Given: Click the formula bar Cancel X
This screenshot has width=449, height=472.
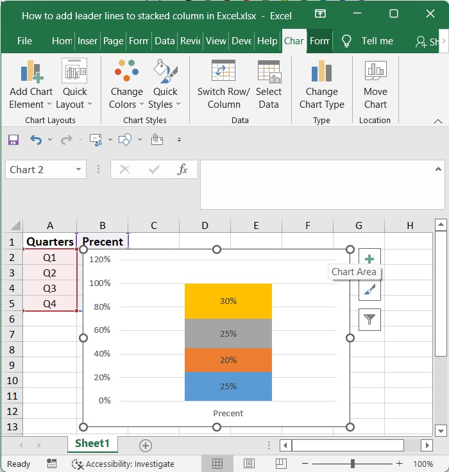Looking at the screenshot, I should point(124,169).
